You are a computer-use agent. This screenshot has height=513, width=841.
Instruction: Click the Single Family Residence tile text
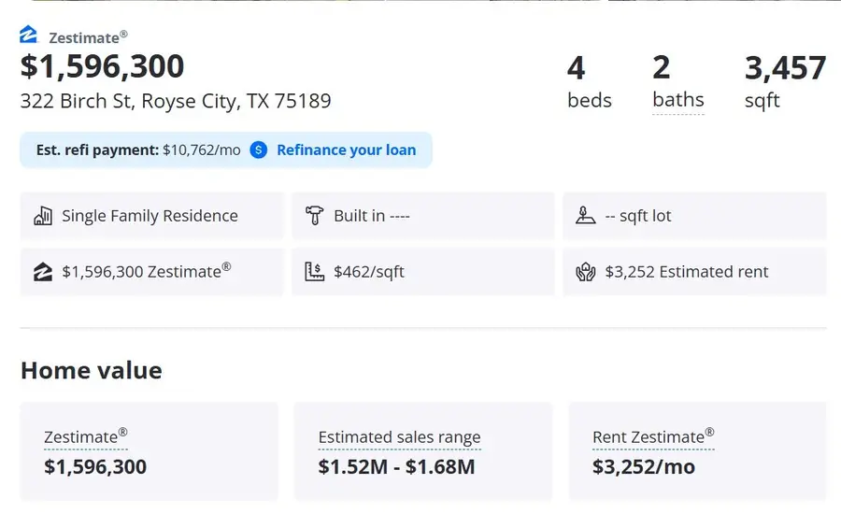click(x=150, y=216)
